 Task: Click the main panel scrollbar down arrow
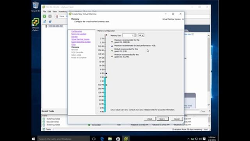click(209, 105)
